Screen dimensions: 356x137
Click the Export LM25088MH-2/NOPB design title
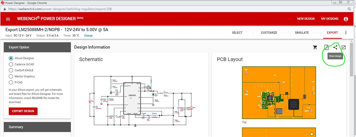[x=57, y=30]
